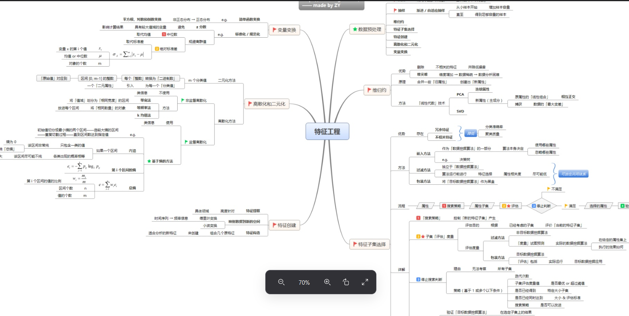Viewport: 629px width, 316px height.
Task: Select the 特征创建 branch node
Action: pyautogui.click(x=284, y=225)
